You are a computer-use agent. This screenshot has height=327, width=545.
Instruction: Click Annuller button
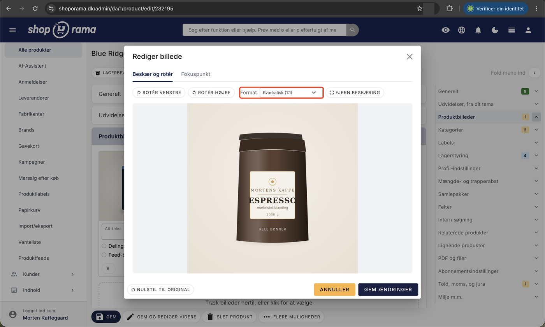tap(334, 290)
